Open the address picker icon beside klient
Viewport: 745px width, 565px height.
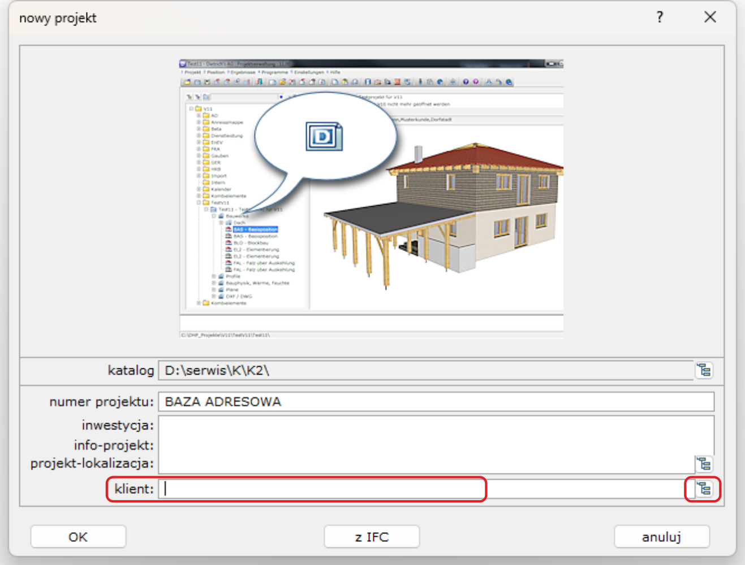tap(704, 489)
